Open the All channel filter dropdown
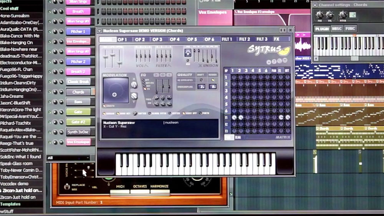 click(x=68, y=158)
